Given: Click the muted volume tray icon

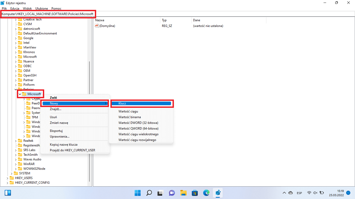Looking at the screenshot, I should tap(315, 193).
